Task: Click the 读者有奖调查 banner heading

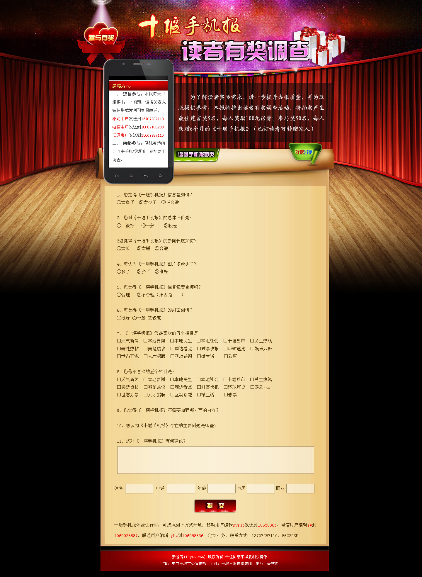Action: coord(246,51)
